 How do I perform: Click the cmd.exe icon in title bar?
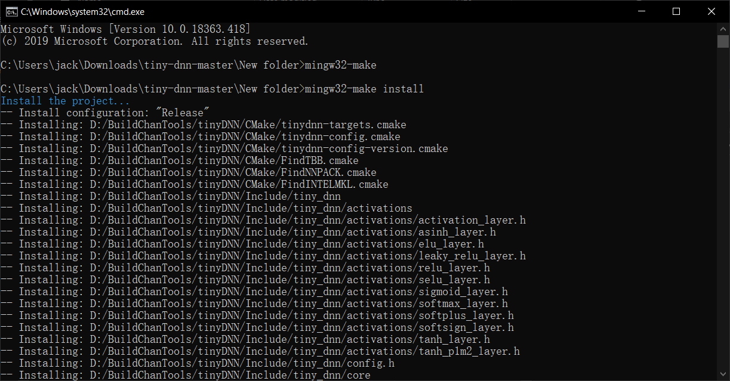(11, 11)
